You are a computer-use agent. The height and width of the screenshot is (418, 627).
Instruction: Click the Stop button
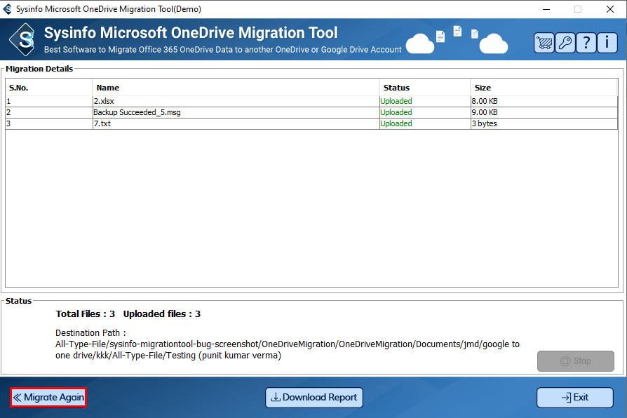point(575,361)
